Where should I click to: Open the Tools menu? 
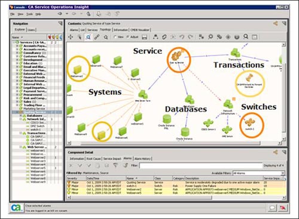[29, 14]
